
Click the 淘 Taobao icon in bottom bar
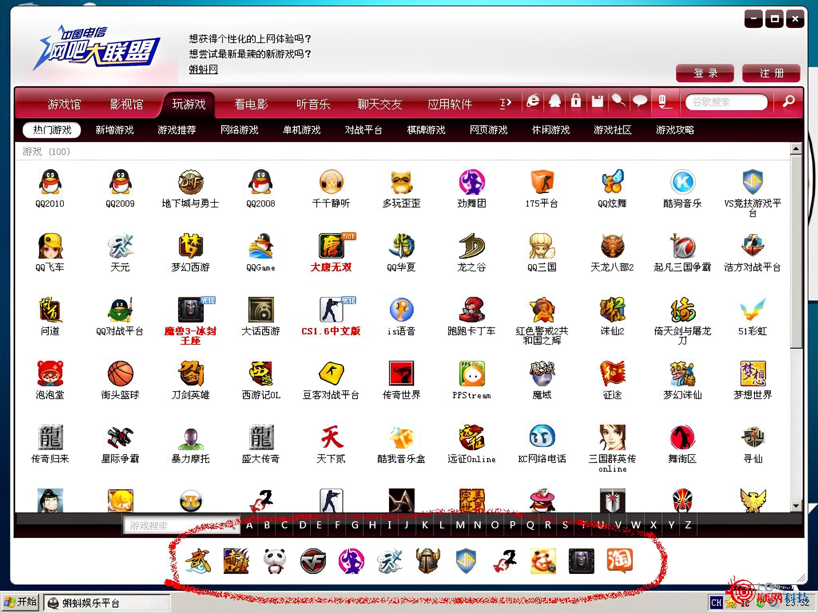619,561
